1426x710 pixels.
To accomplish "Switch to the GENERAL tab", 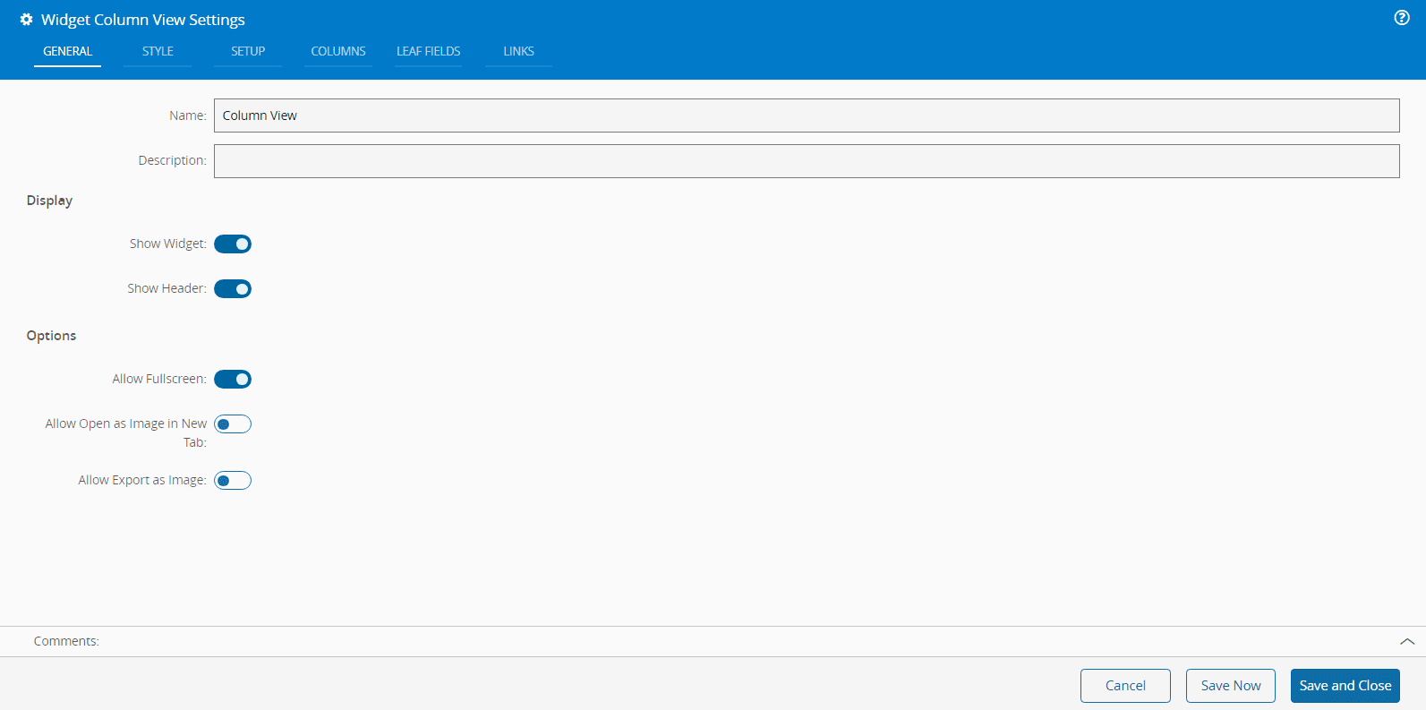I will click(x=67, y=51).
